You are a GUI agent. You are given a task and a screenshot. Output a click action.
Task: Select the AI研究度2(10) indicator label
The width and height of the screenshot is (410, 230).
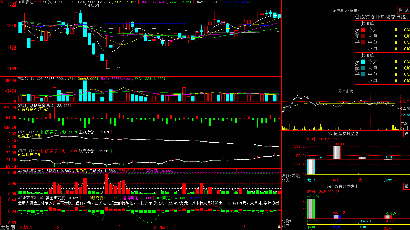point(31,198)
